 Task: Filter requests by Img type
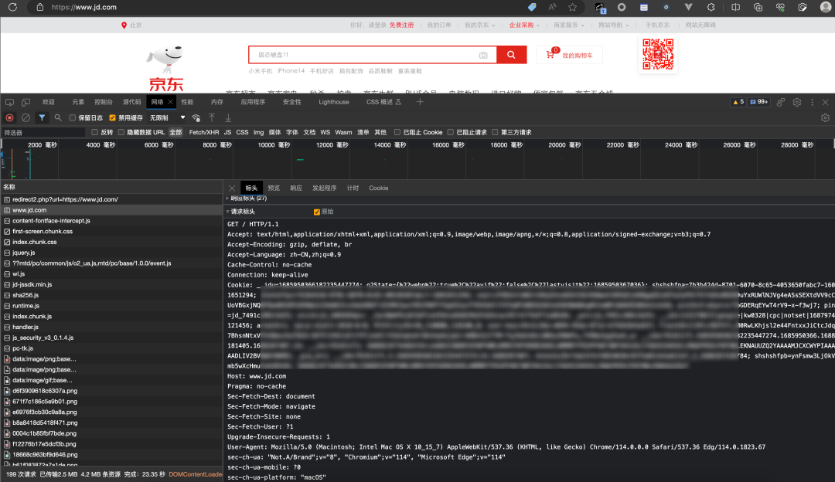pyautogui.click(x=258, y=132)
